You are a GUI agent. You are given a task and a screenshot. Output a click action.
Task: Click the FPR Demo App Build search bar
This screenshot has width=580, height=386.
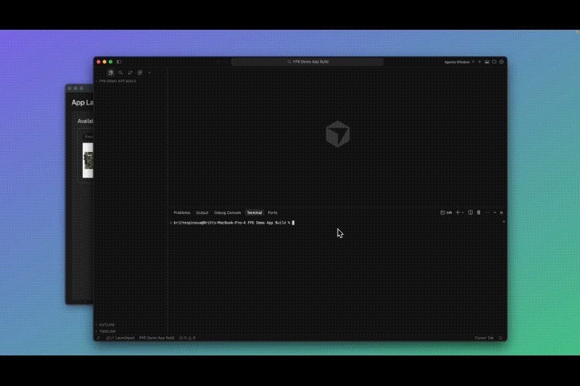click(x=308, y=62)
